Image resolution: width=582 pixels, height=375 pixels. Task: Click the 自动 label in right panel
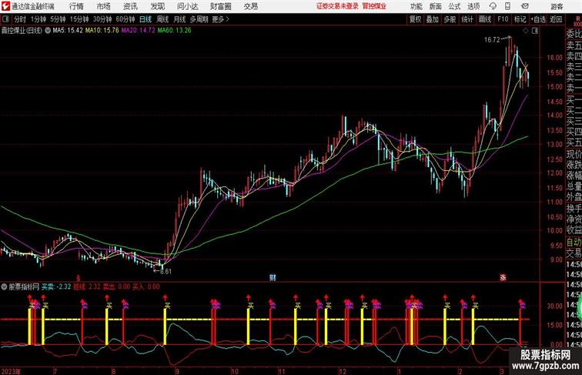(574, 243)
